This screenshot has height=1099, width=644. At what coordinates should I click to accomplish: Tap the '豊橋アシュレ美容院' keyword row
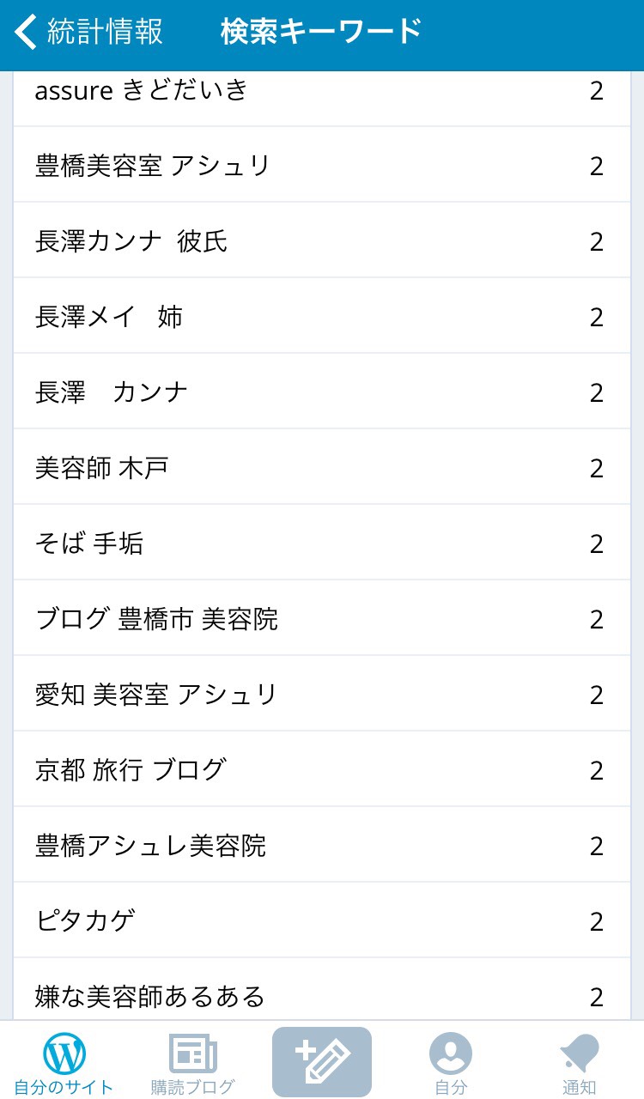tap(151, 846)
